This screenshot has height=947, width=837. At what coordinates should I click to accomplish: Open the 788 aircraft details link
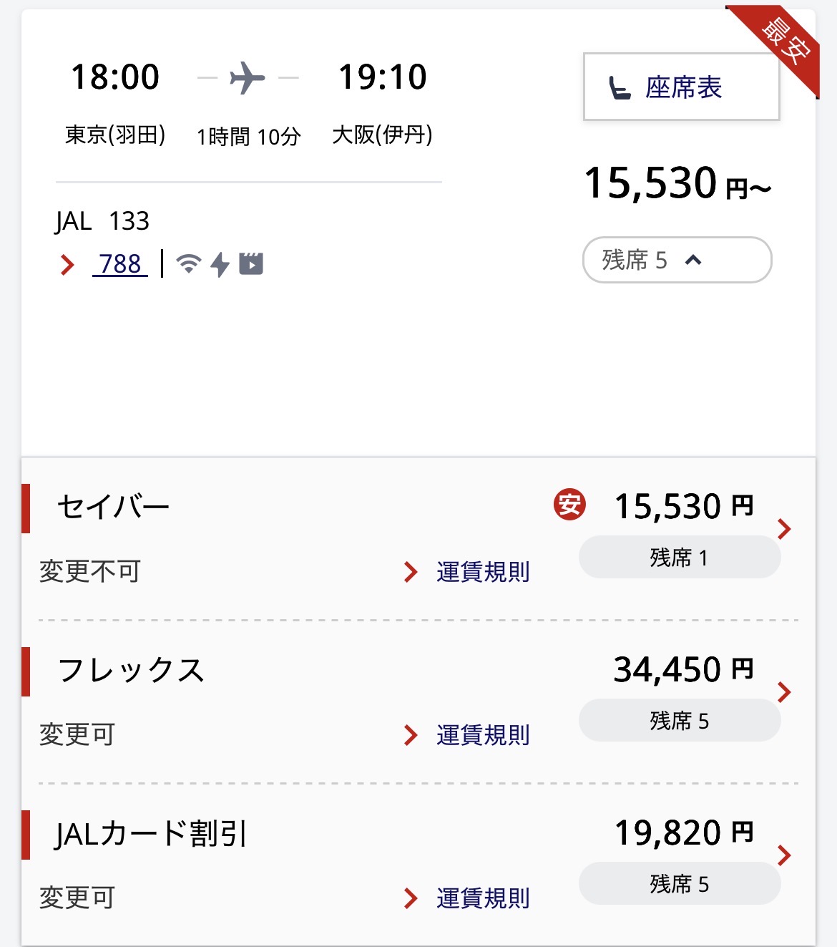[120, 264]
